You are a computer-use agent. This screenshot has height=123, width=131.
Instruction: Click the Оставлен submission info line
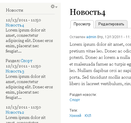(100, 37)
